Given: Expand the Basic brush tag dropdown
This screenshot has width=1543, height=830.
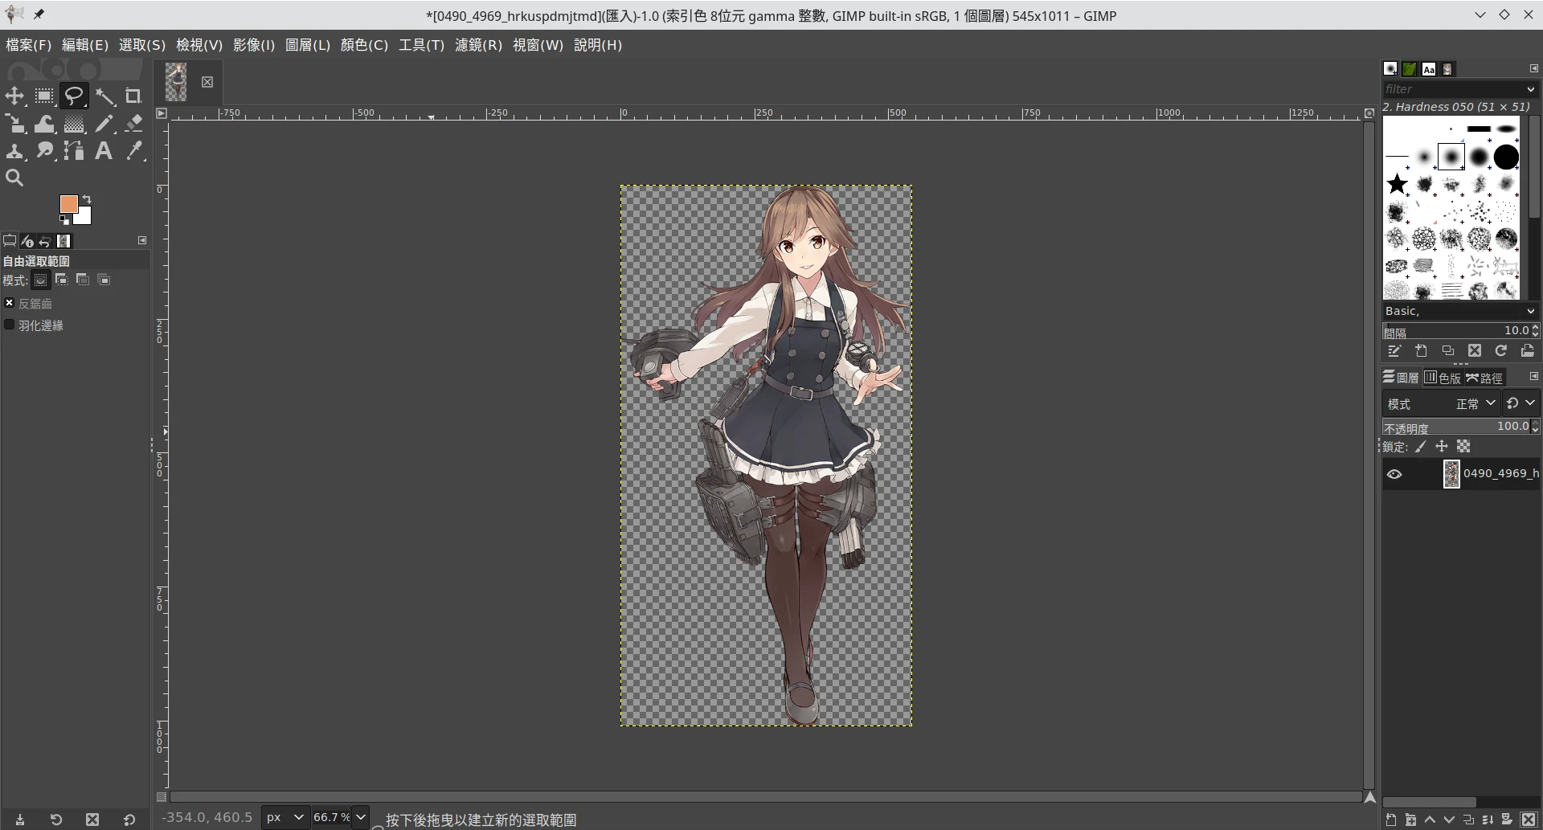Looking at the screenshot, I should [x=1459, y=311].
